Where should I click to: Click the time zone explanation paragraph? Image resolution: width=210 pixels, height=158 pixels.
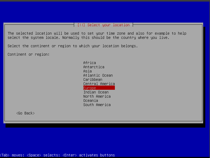coord(97,35)
